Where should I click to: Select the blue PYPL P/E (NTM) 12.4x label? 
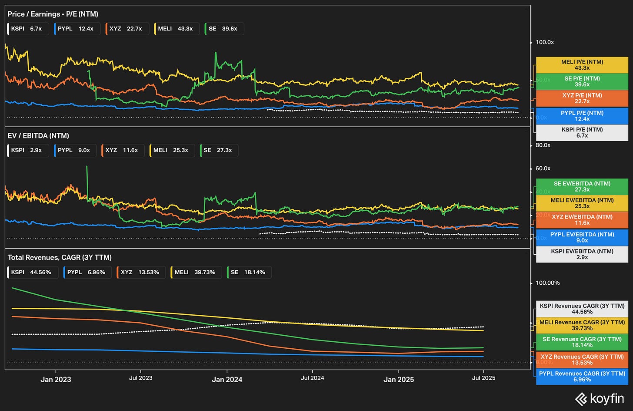(582, 116)
